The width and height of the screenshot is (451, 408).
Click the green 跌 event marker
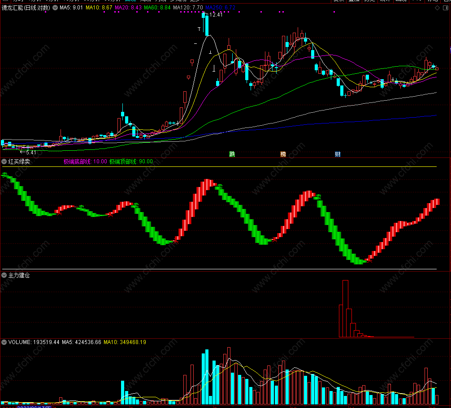click(232, 154)
